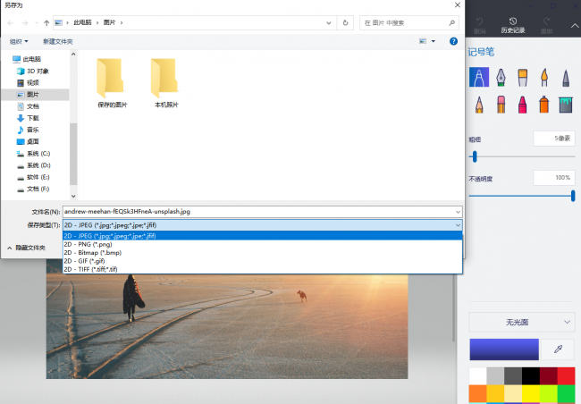Choose 2D - PNG file type option

pyautogui.click(x=262, y=244)
